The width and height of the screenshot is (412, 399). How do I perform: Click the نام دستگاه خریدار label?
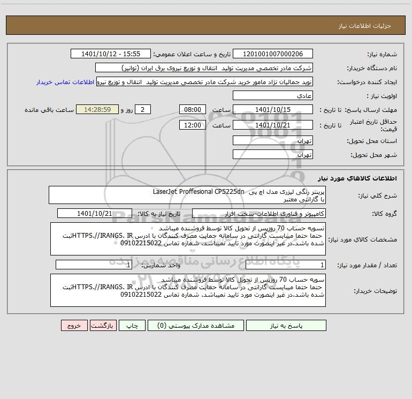(x=372, y=69)
